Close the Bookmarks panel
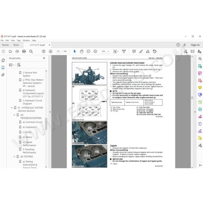 point(44,58)
